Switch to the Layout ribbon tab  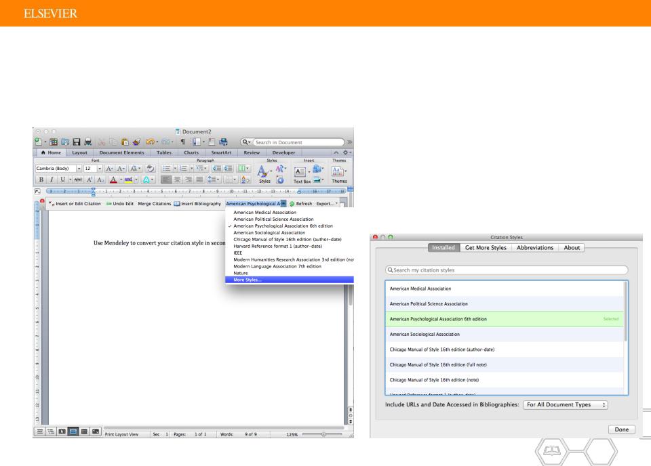79,152
